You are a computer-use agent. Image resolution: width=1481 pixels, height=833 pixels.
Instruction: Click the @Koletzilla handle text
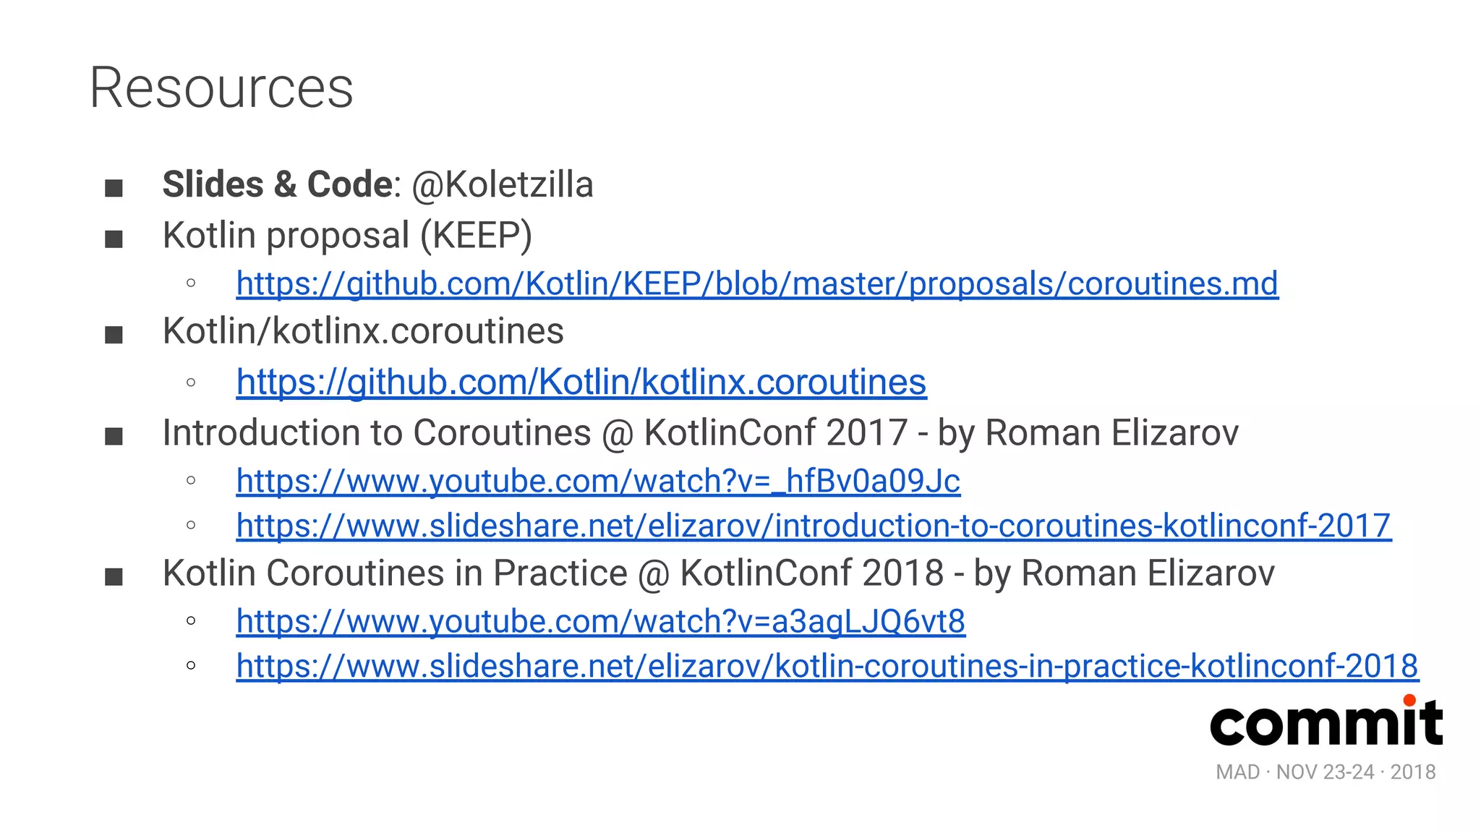503,184
